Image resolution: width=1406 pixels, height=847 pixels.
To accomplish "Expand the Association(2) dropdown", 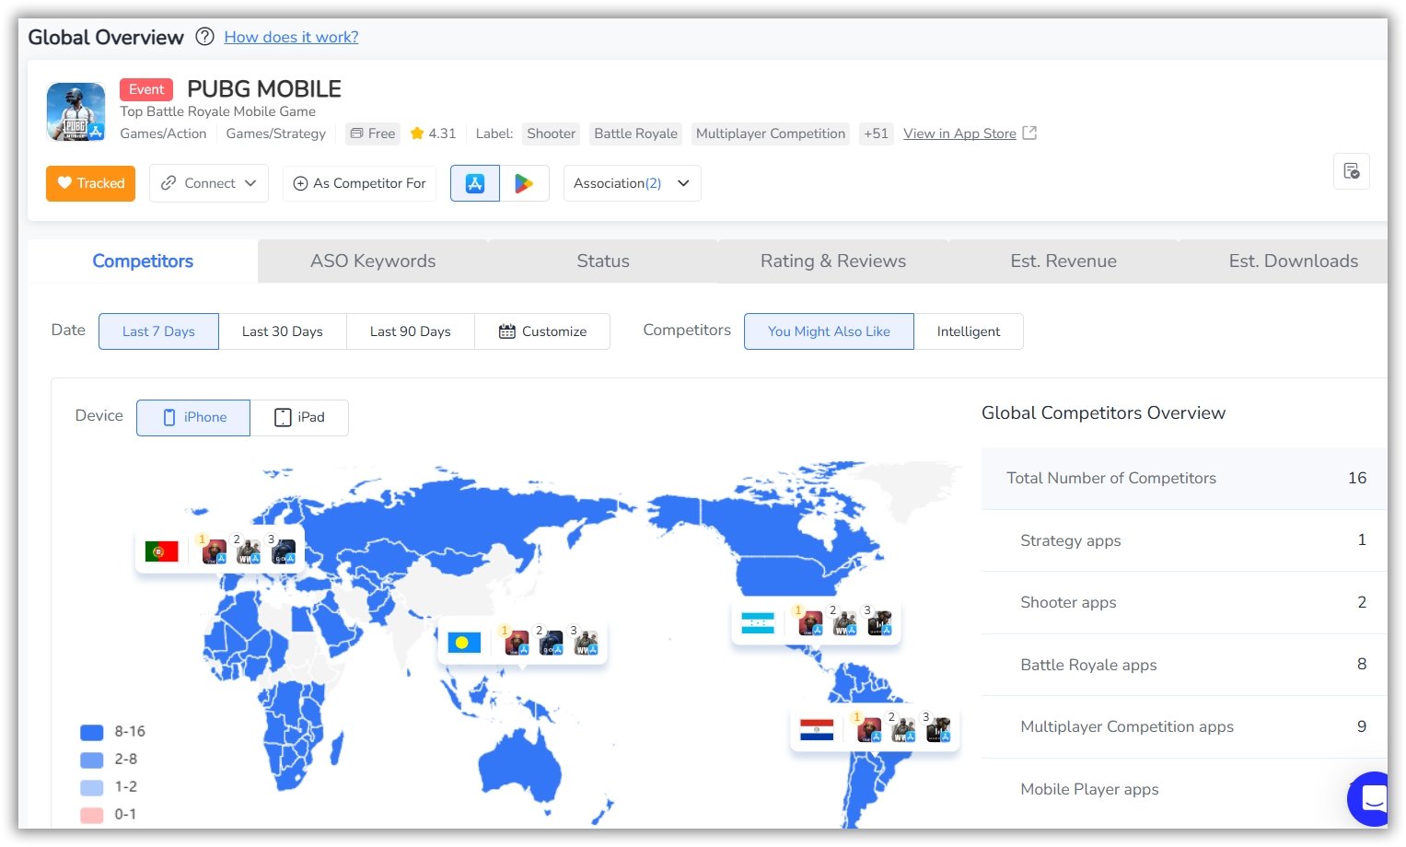I will [632, 183].
